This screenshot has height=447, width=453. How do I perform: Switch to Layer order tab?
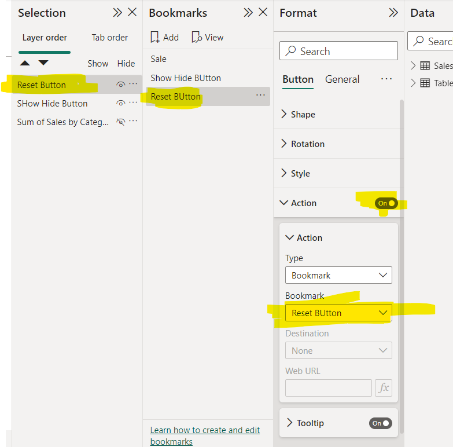click(45, 38)
